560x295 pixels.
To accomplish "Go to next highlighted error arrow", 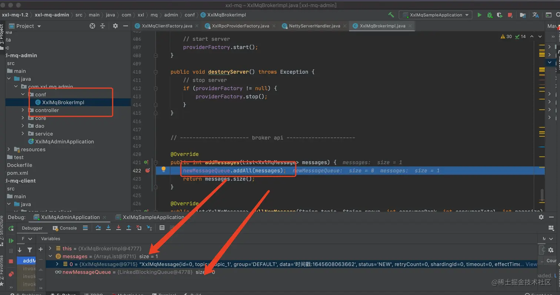I will [540, 36].
